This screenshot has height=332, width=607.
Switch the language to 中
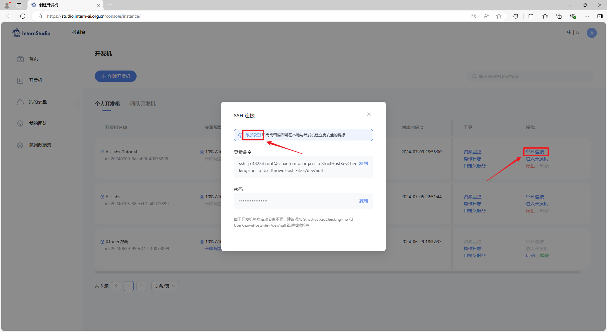(x=569, y=32)
